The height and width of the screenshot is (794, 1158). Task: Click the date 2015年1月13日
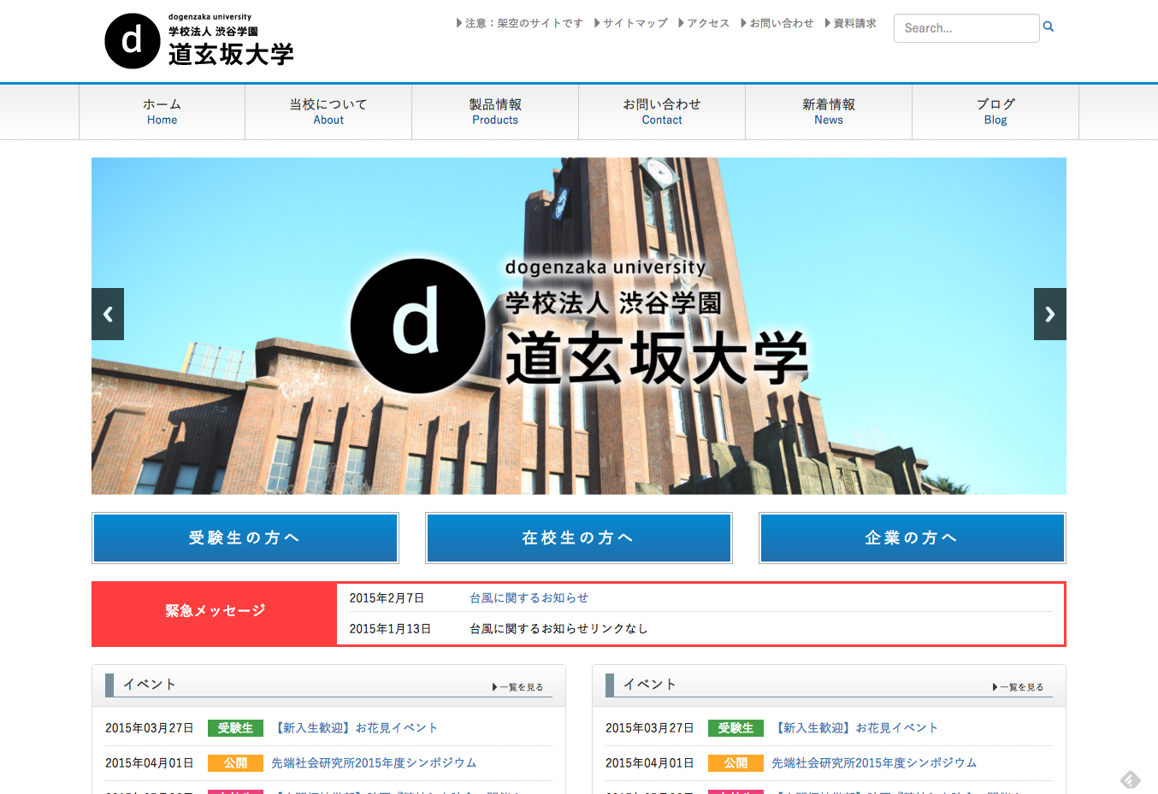point(390,628)
